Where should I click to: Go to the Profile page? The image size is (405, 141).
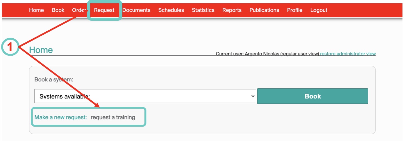(294, 10)
